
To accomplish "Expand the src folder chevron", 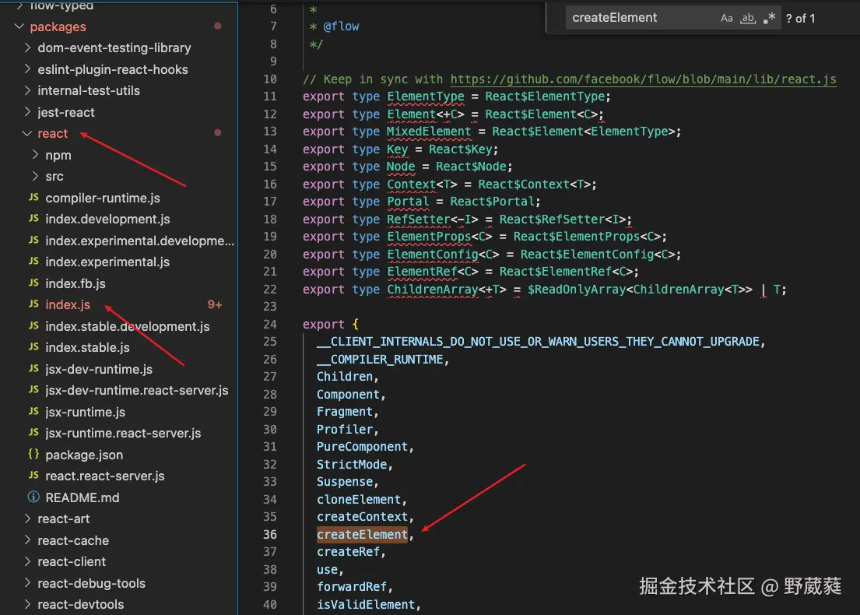I will point(34,177).
